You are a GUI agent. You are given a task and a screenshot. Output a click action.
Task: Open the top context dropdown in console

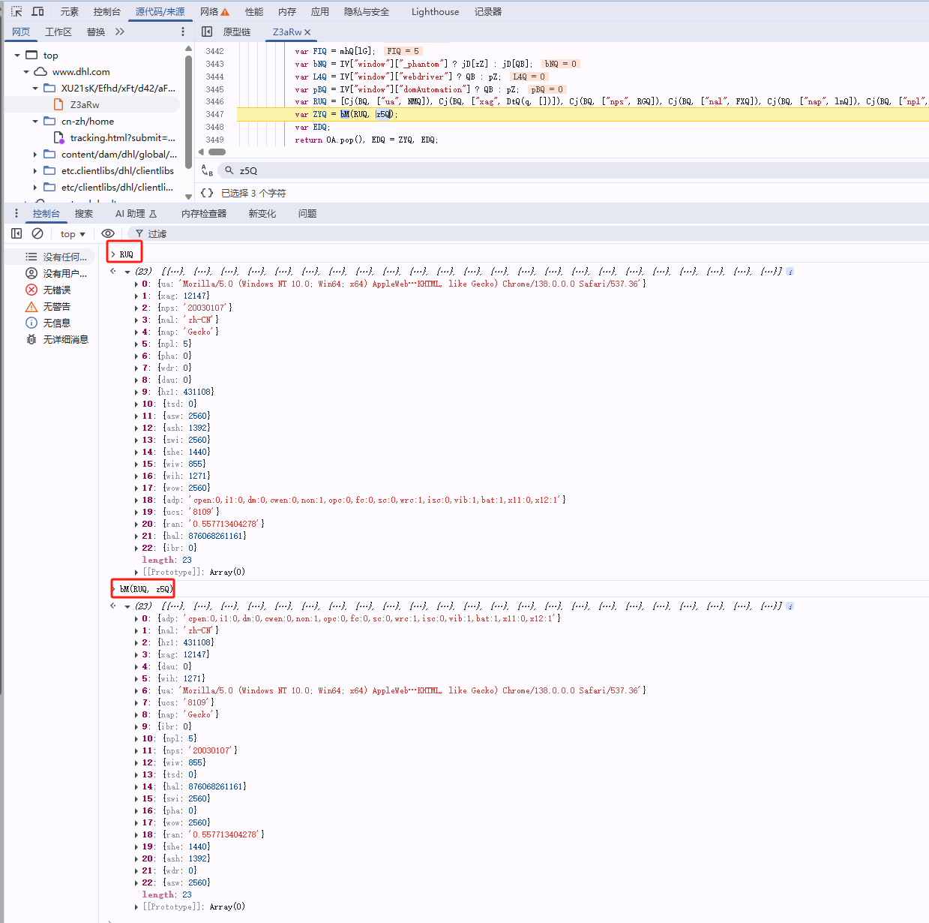tap(73, 234)
